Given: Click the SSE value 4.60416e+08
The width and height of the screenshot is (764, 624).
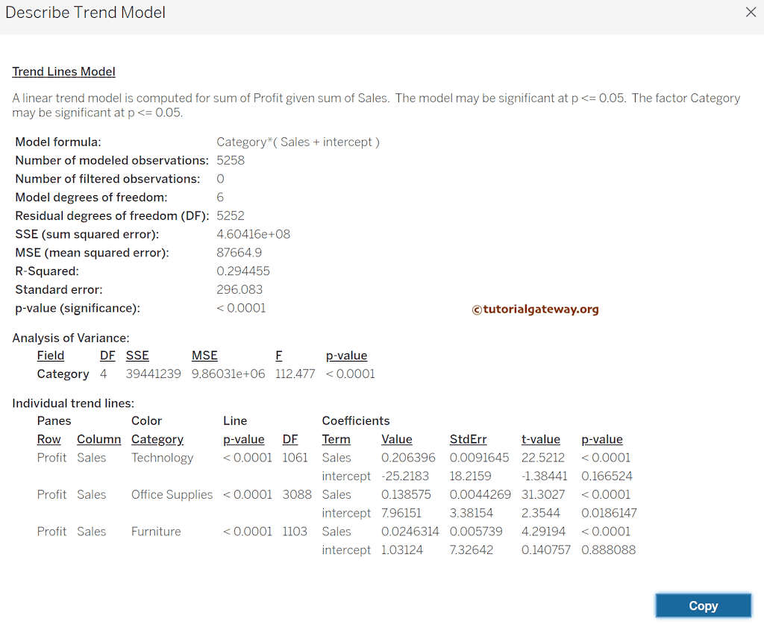Looking at the screenshot, I should click(x=254, y=234).
